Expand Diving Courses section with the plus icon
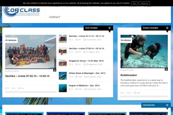Screen dimensions: 173x115 [167, 28]
